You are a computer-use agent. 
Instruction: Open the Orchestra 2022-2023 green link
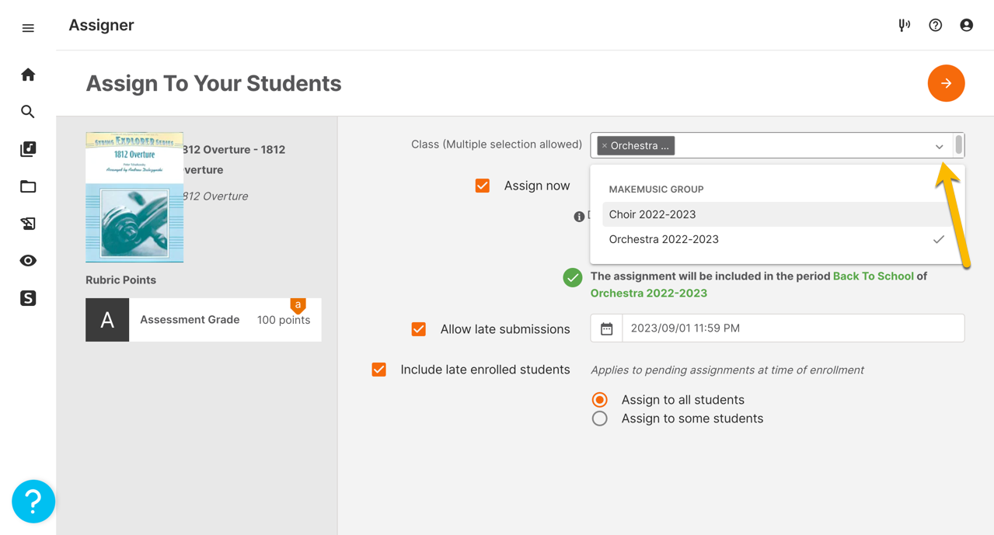649,293
